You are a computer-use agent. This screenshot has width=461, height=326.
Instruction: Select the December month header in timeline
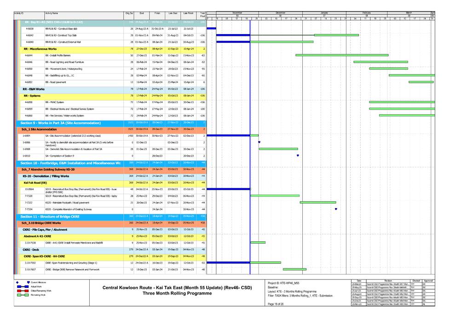pos(280,12)
